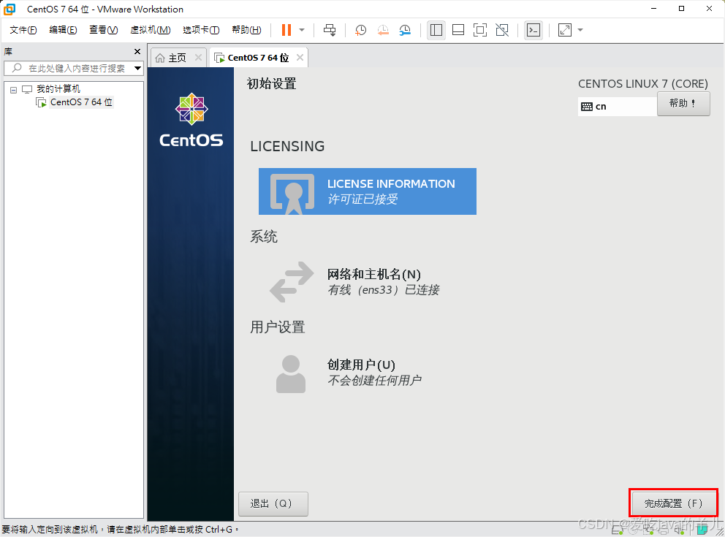The width and height of the screenshot is (725, 537).
Task: Pause the virtual machine
Action: click(286, 30)
